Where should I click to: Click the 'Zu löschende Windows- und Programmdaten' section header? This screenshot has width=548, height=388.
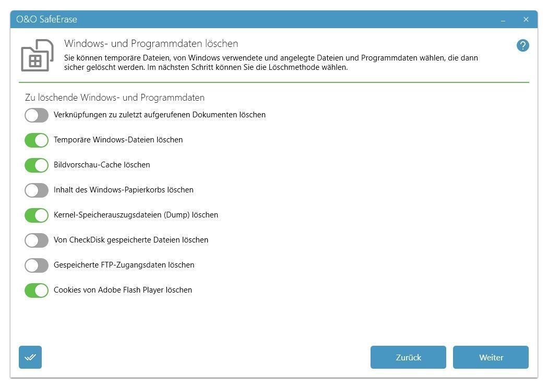(x=115, y=98)
